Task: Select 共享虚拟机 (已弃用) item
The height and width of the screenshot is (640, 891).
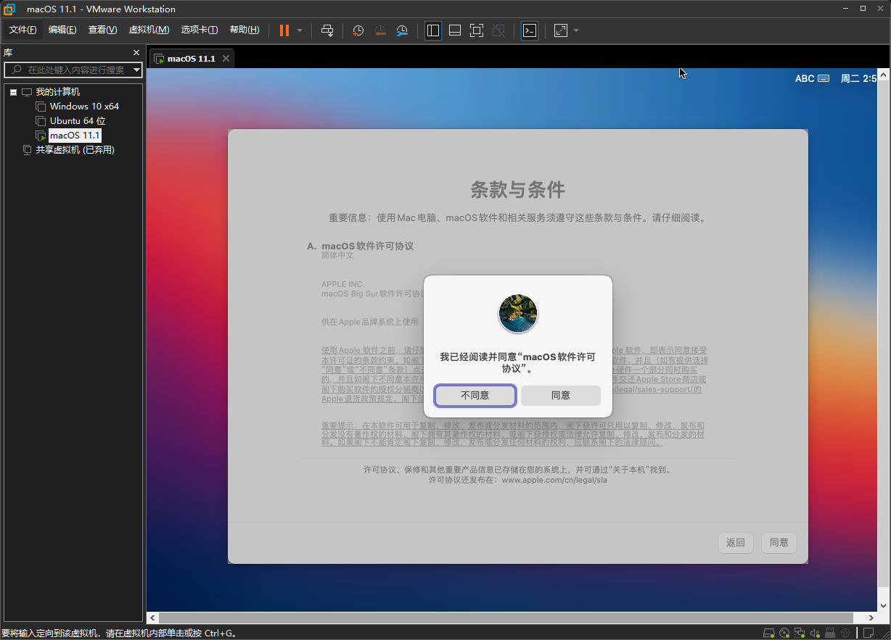Action: (75, 150)
